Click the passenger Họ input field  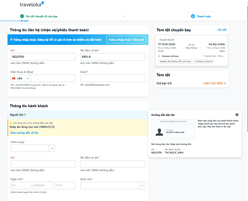pyautogui.click(x=43, y=164)
